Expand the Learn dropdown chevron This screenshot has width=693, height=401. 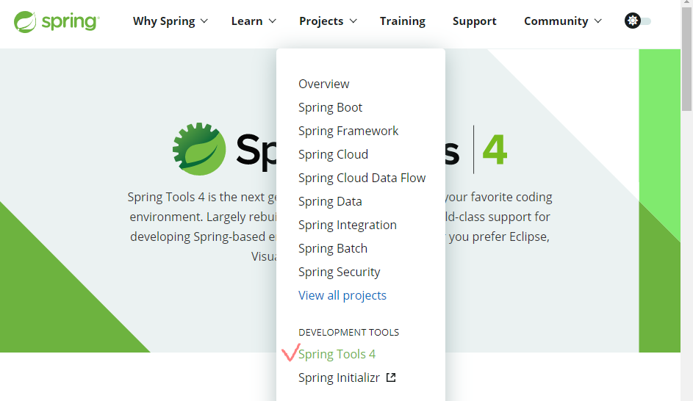click(272, 21)
